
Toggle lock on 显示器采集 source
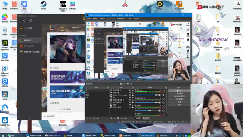(x=133, y=102)
